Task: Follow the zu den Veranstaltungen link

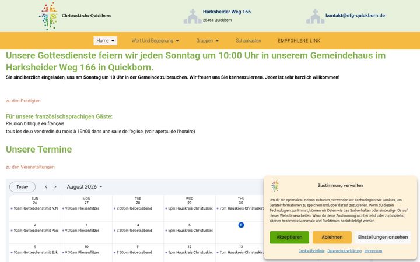Action: pyautogui.click(x=30, y=167)
